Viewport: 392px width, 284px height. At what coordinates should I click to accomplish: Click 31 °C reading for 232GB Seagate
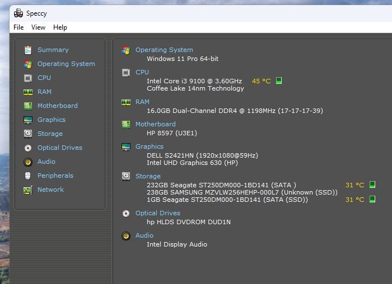pyautogui.click(x=354, y=185)
